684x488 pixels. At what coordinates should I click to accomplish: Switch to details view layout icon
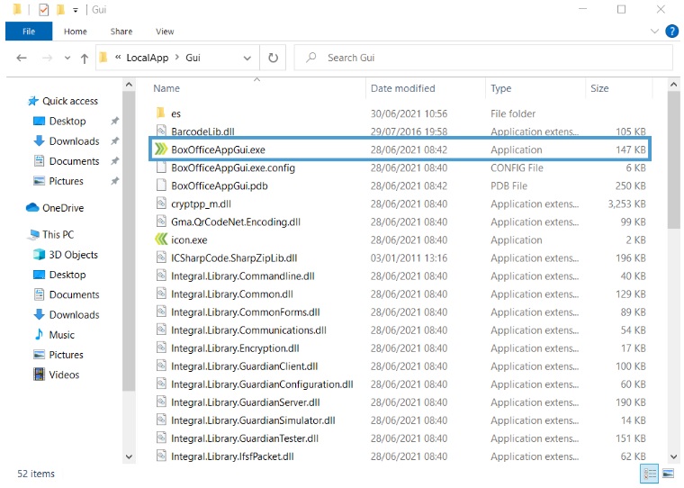point(649,474)
